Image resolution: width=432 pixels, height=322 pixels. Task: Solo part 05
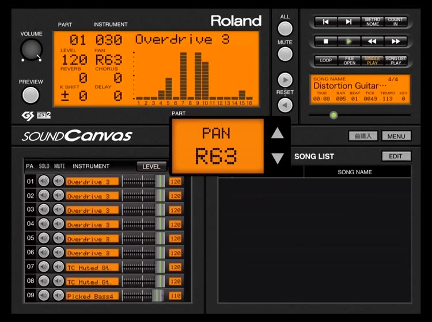pos(44,238)
